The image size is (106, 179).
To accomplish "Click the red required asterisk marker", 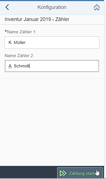I will [x=6, y=31].
